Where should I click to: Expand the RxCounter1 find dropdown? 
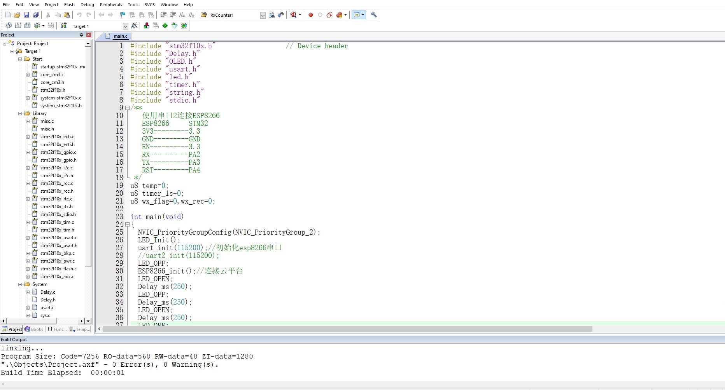(x=263, y=15)
